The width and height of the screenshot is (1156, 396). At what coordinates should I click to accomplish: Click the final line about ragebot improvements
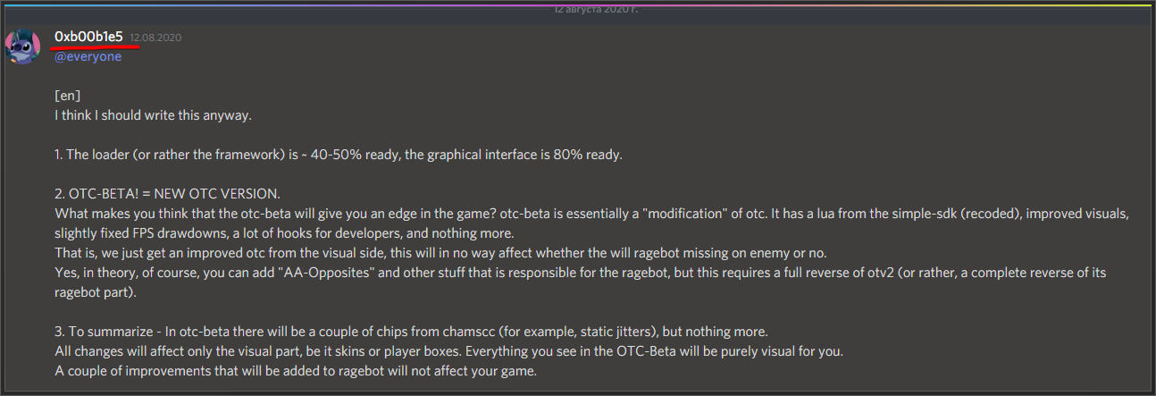coord(296,371)
